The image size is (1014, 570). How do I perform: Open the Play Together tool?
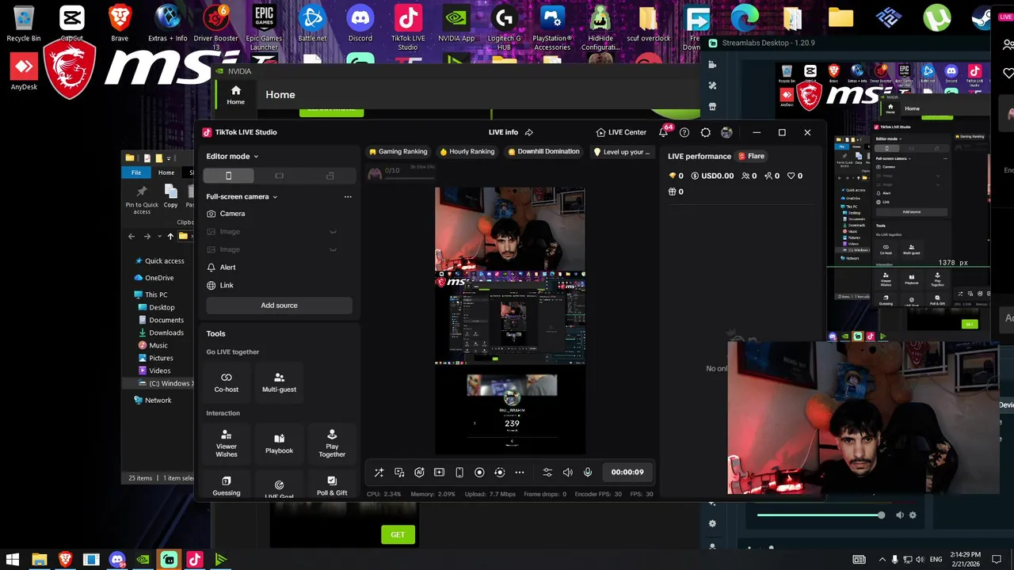pos(332,443)
